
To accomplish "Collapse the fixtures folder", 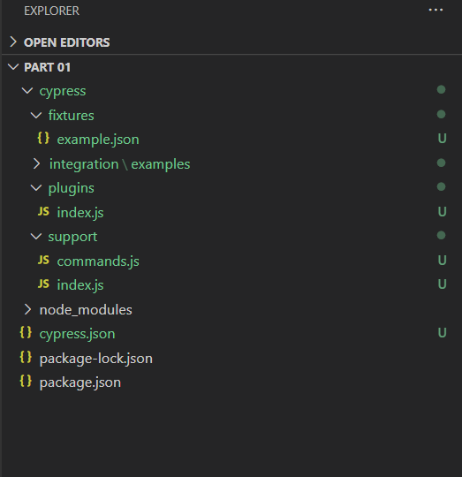I will coord(36,115).
